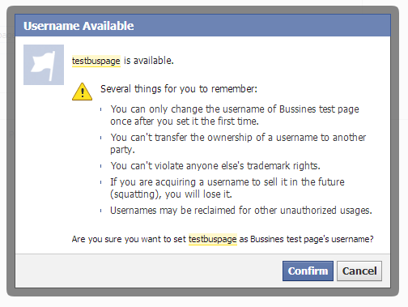Click the rule about changing username once

click(235, 115)
